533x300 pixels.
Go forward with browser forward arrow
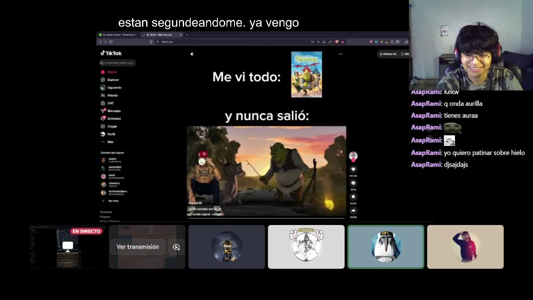105,42
